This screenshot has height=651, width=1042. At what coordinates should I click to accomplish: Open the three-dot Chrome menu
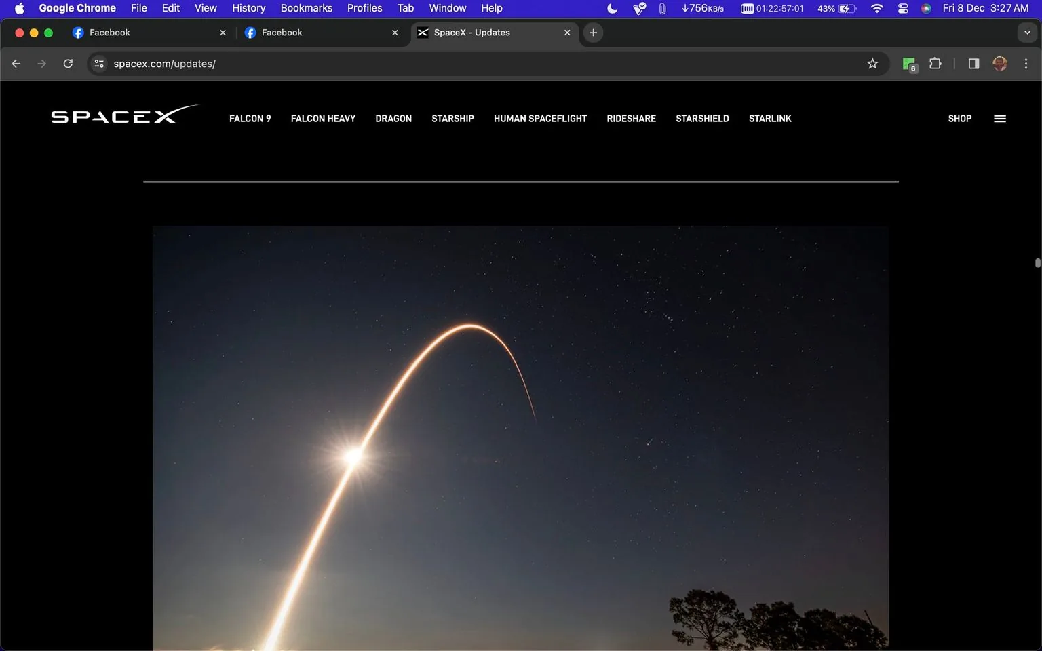coord(1026,63)
